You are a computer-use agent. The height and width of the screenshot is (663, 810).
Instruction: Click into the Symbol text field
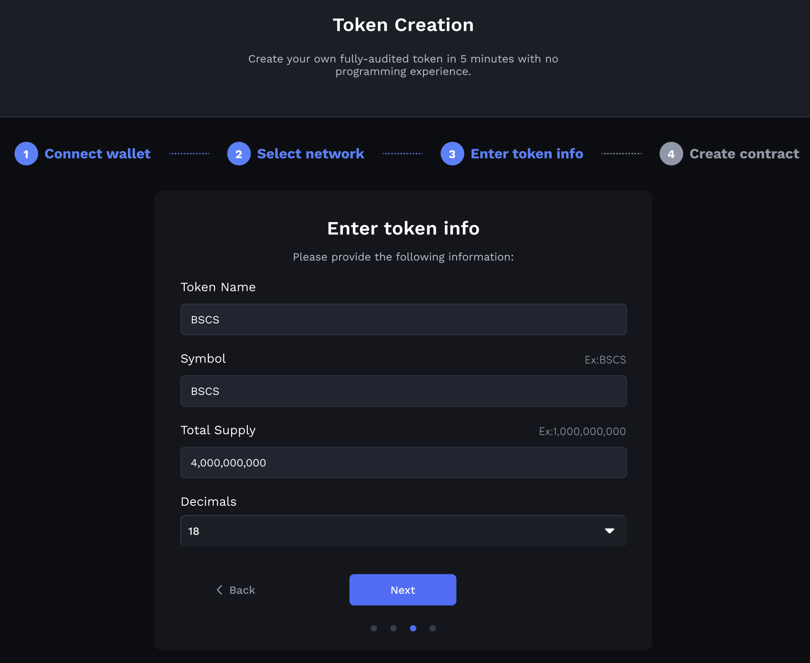[x=403, y=391]
